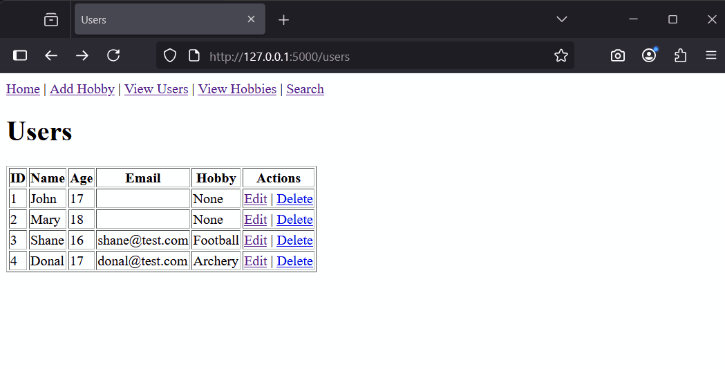Reload the current page
Screen dimensions: 725x369
(113, 56)
